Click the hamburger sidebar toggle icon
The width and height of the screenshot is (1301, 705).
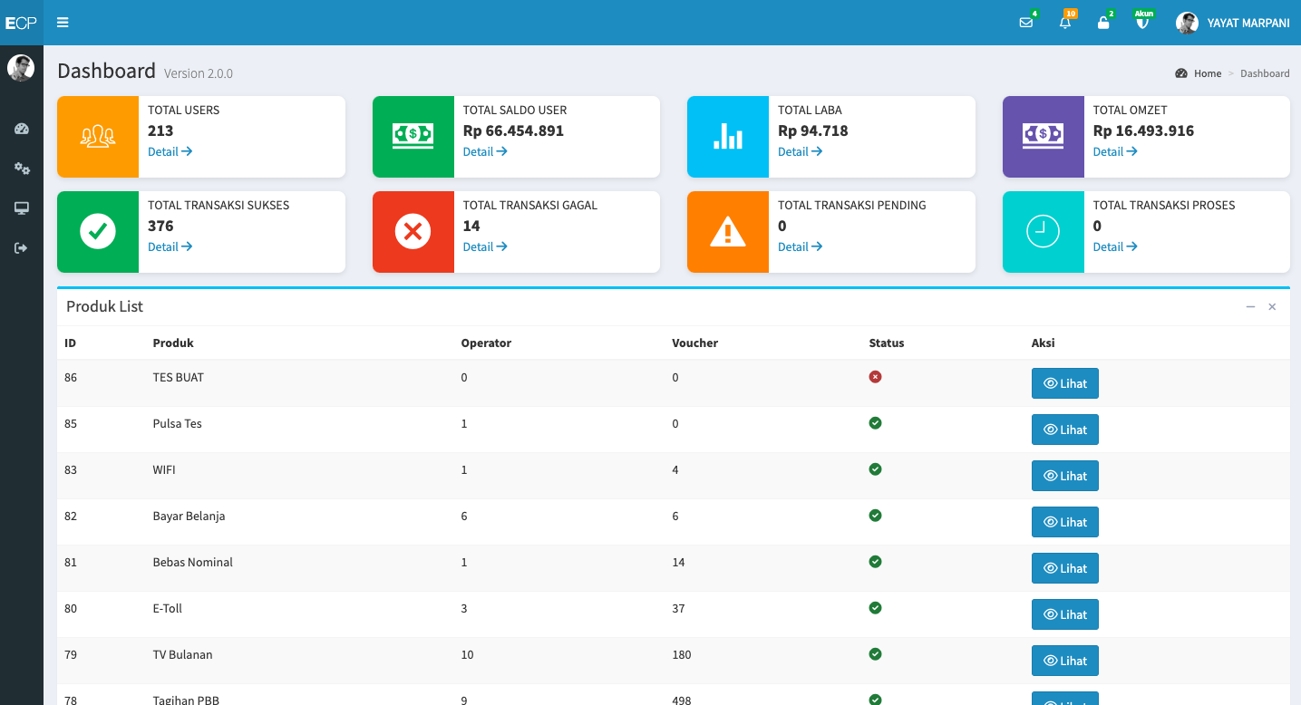pos(63,23)
